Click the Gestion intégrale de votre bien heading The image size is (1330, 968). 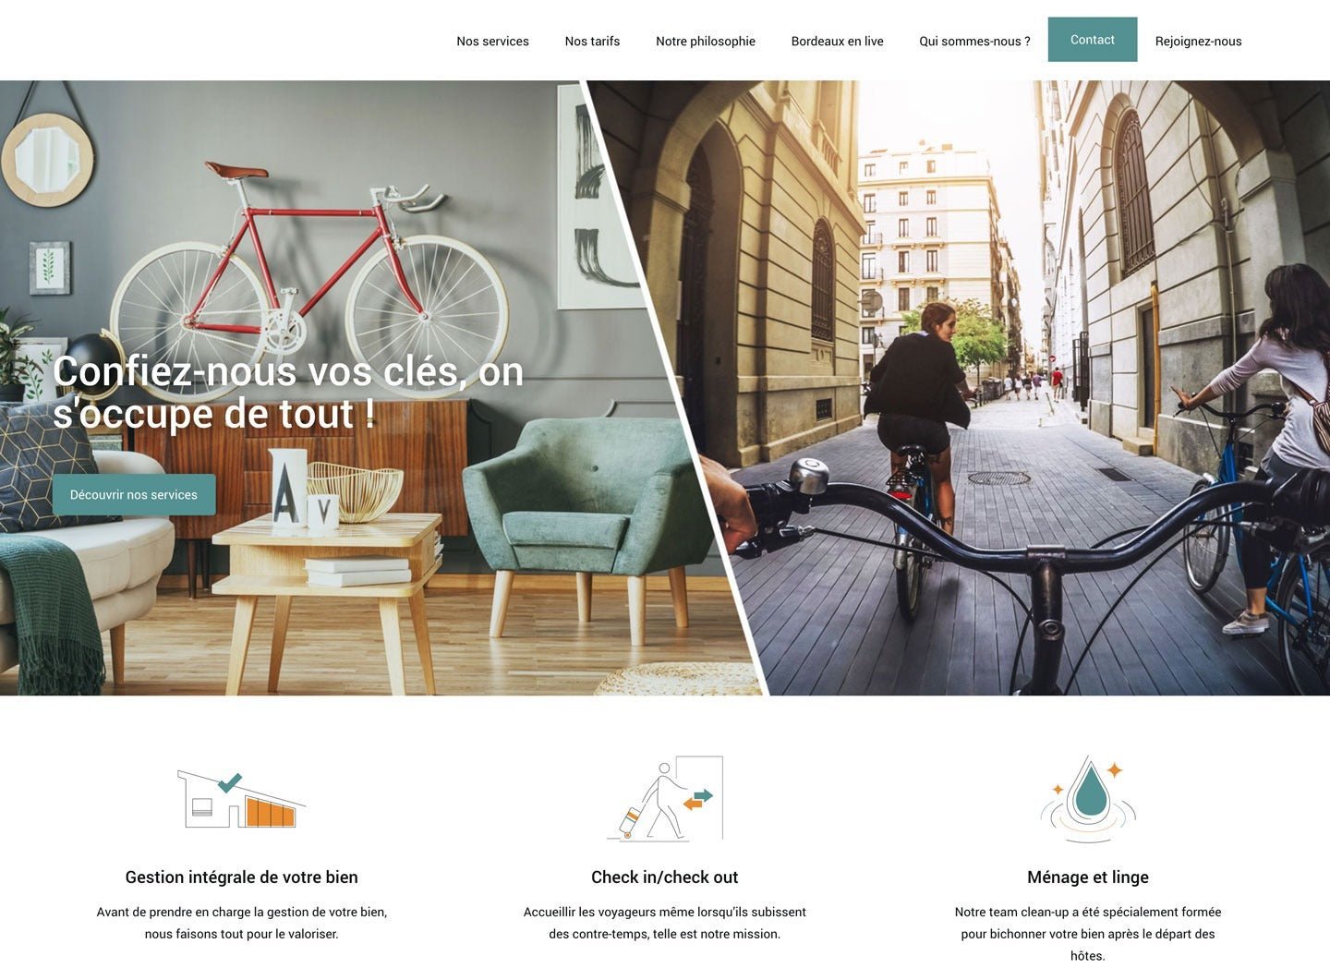coord(242,877)
